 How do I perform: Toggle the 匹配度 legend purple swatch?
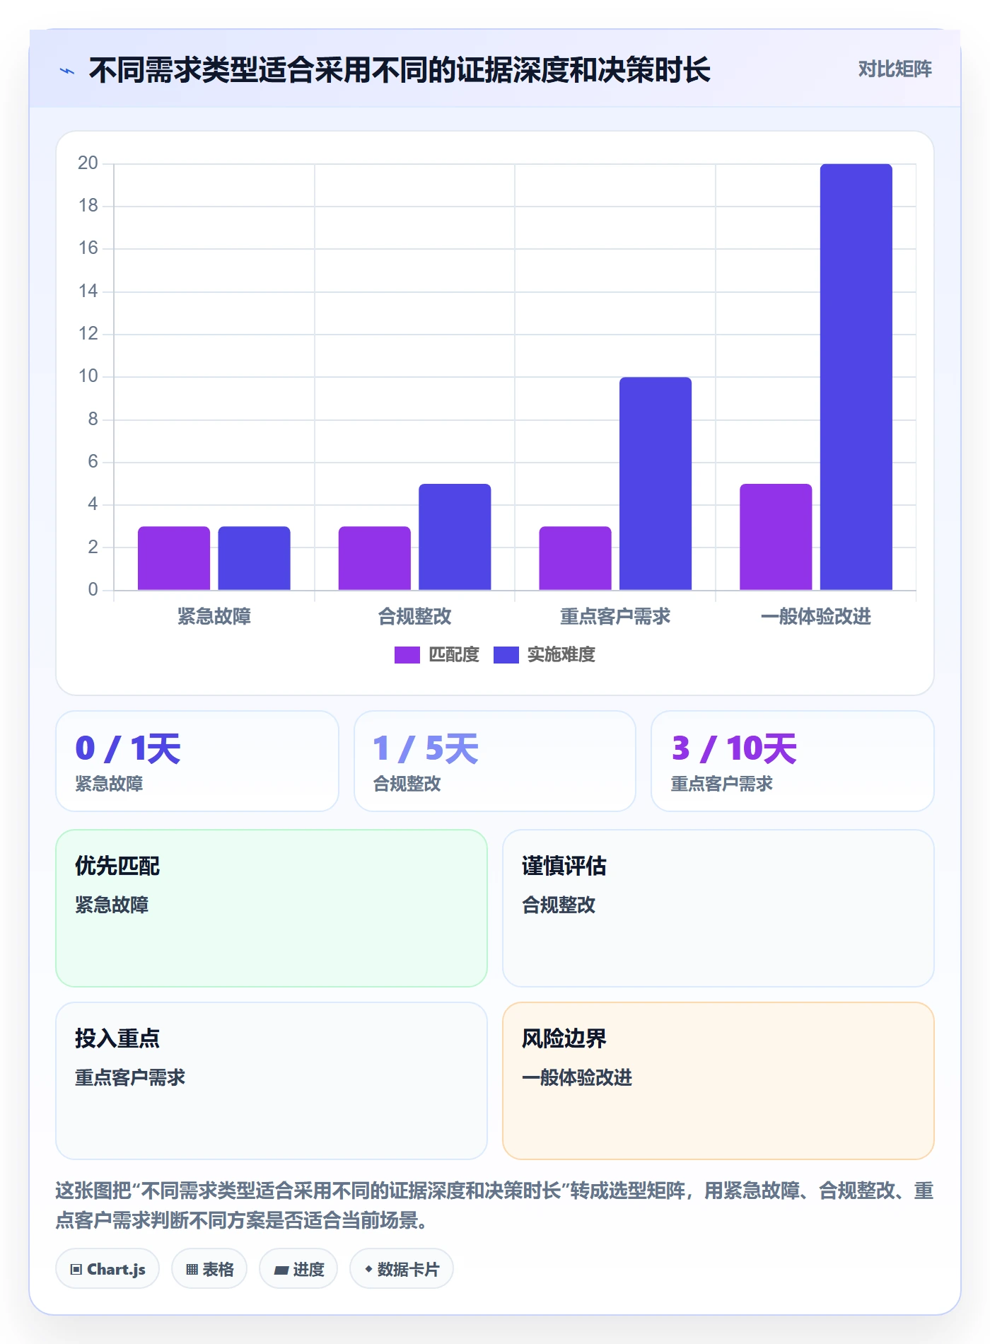[407, 655]
